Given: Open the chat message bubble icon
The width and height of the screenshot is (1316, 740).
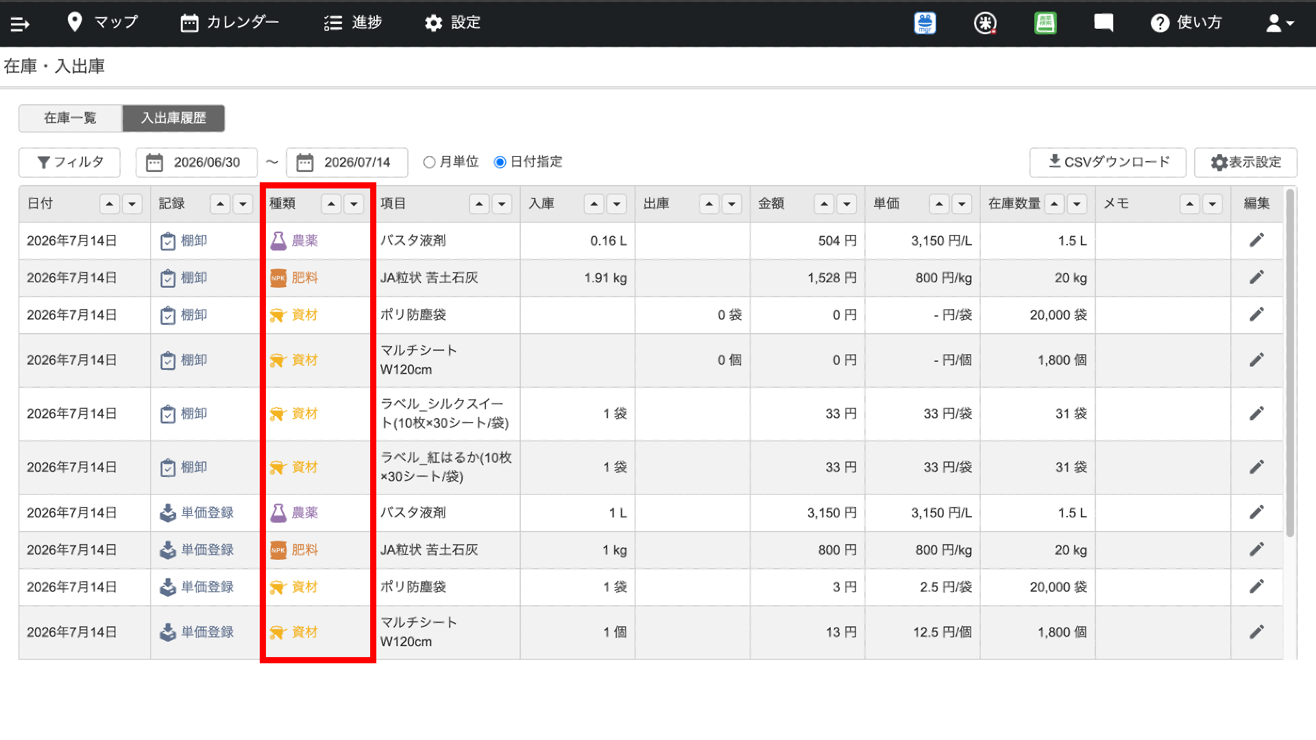Looking at the screenshot, I should tap(1104, 23).
